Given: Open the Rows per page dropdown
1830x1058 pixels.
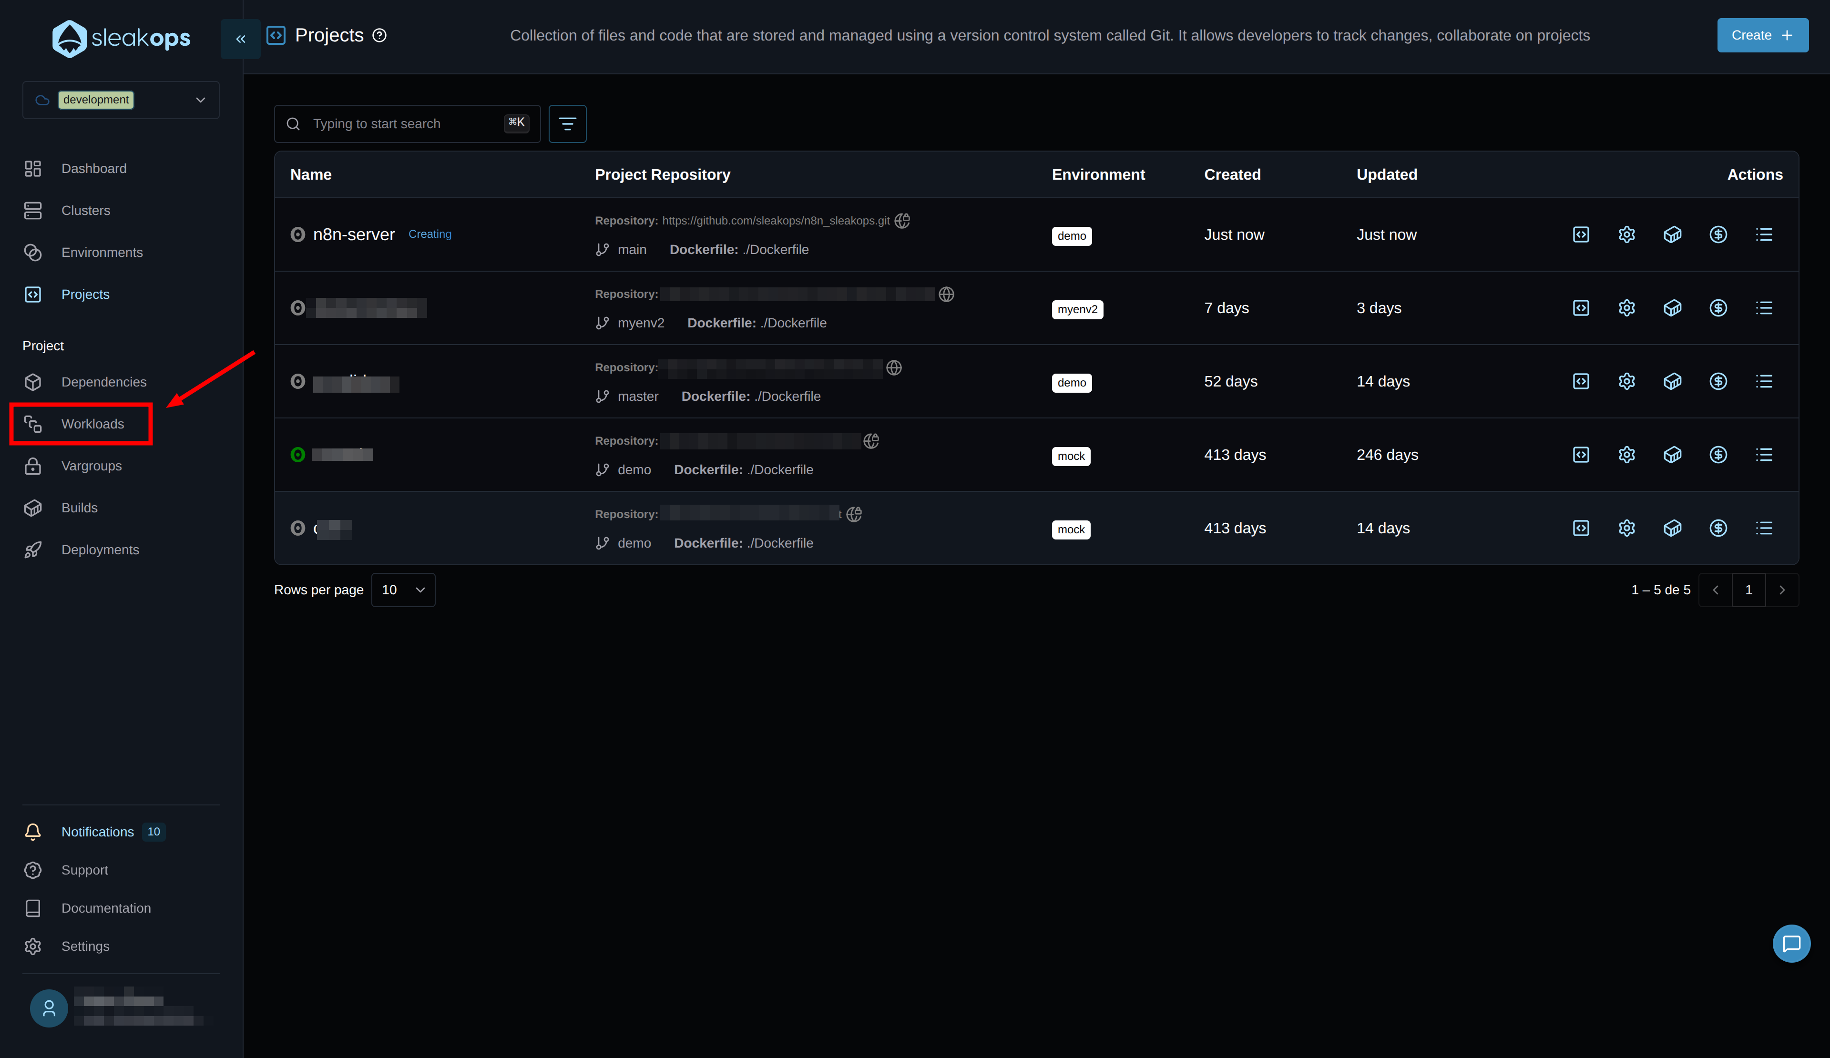Looking at the screenshot, I should [x=403, y=590].
